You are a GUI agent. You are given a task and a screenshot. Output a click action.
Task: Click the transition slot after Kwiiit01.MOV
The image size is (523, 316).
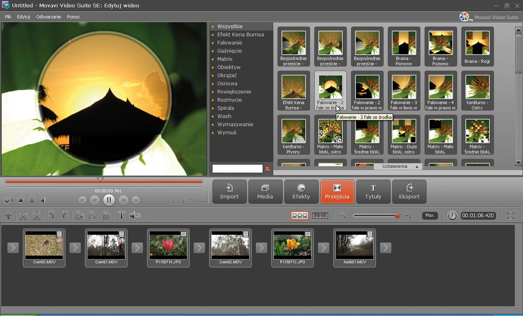[x=386, y=247]
